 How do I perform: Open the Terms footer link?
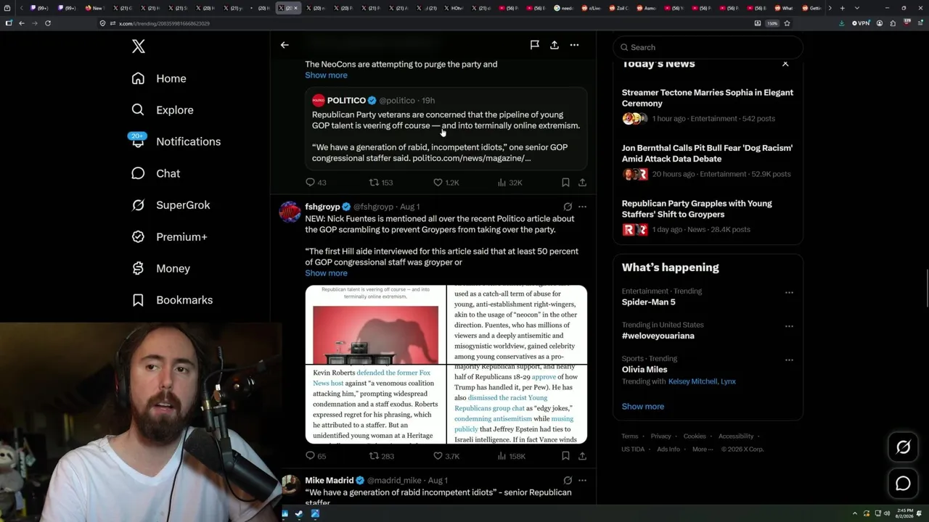click(x=629, y=436)
